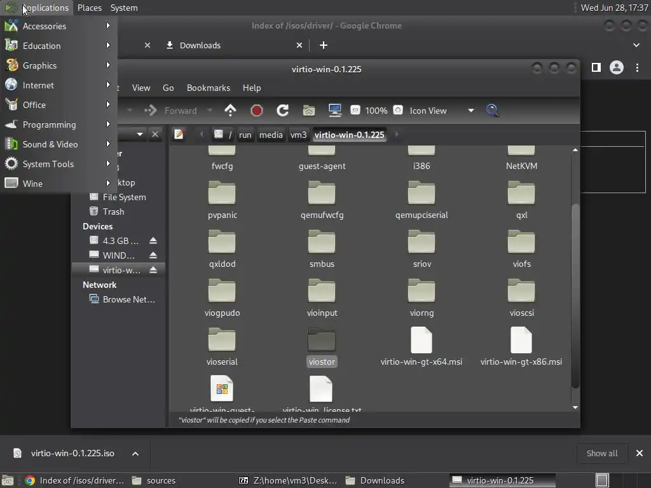This screenshot has height=488, width=651.
Task: Go to the vm3 path segment
Action: coord(298,135)
